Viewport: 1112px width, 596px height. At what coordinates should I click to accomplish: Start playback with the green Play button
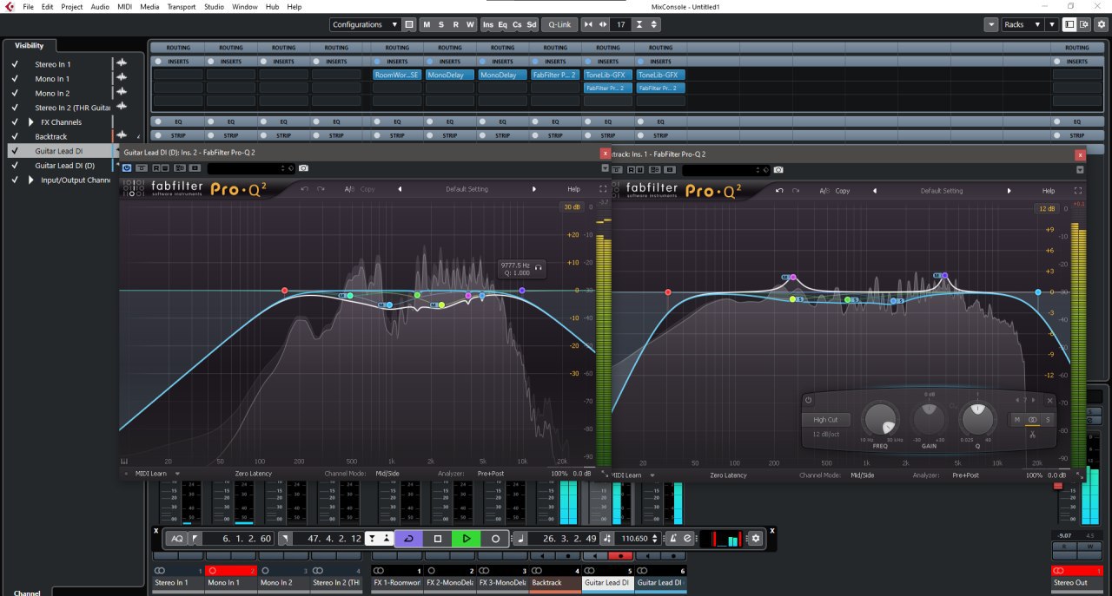pos(466,539)
